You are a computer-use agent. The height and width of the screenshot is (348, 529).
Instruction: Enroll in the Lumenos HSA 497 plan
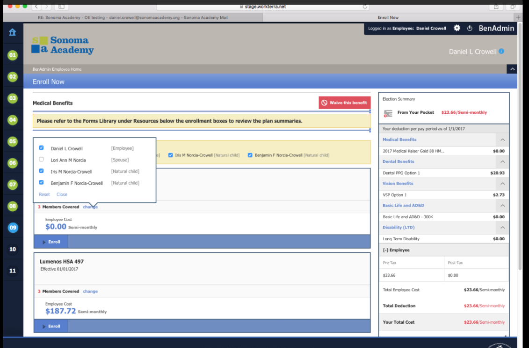pos(51,326)
